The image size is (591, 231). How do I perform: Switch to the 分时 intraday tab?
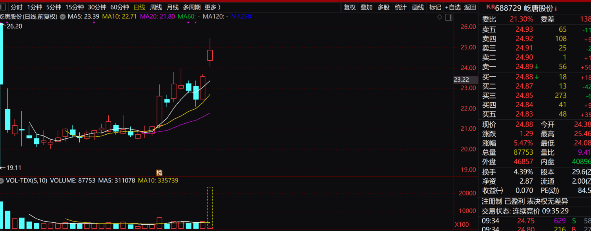pyautogui.click(x=16, y=7)
